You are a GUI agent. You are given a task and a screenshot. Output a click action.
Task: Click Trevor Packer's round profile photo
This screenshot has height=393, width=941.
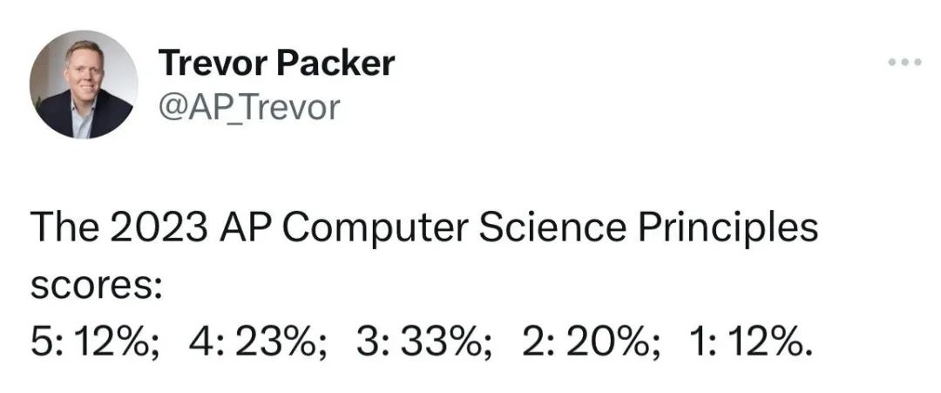(x=84, y=85)
